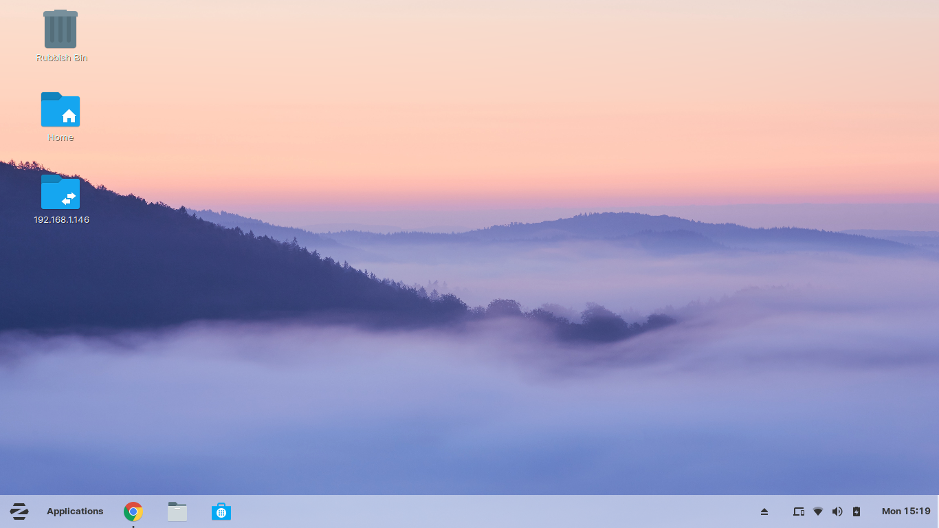
Task: Click the 'Home' text label
Action: click(60, 138)
